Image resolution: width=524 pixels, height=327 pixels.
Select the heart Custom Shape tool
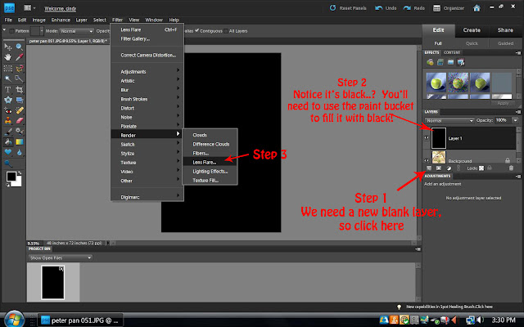pyautogui.click(x=7, y=152)
